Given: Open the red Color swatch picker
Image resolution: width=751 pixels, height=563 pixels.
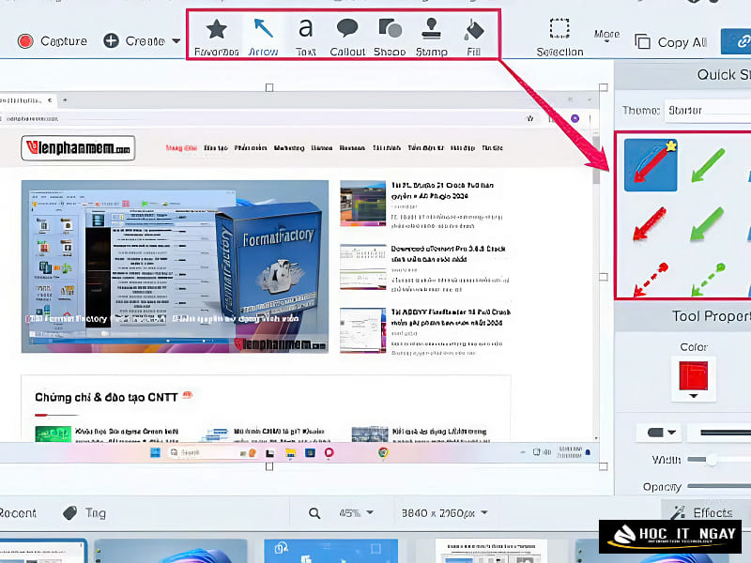Looking at the screenshot, I should (x=693, y=374).
